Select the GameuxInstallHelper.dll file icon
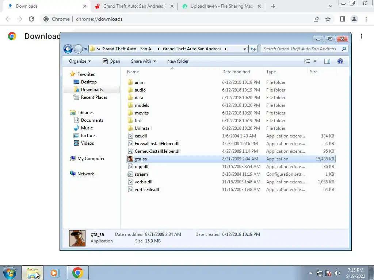This screenshot has height=280, width=374. pos(130,151)
